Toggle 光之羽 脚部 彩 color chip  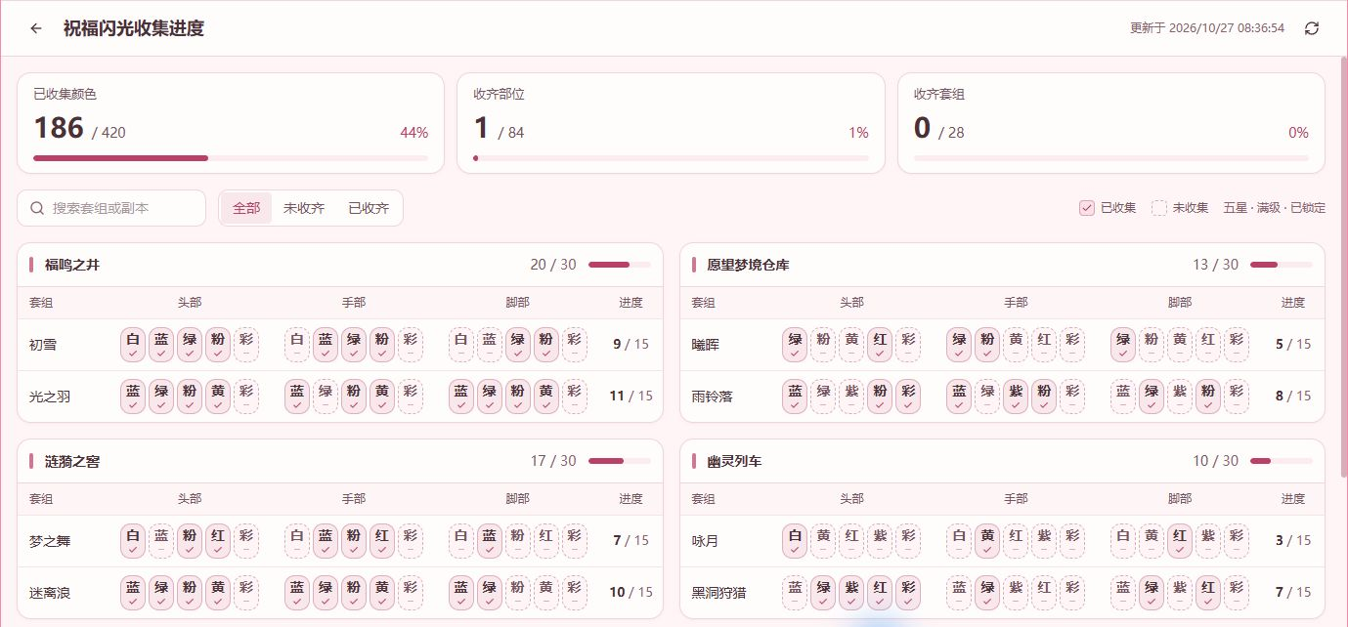click(575, 397)
